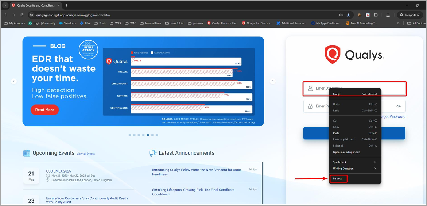The image size is (427, 206).
Task: Click the Qualys logo on login panel
Action: coord(354,55)
